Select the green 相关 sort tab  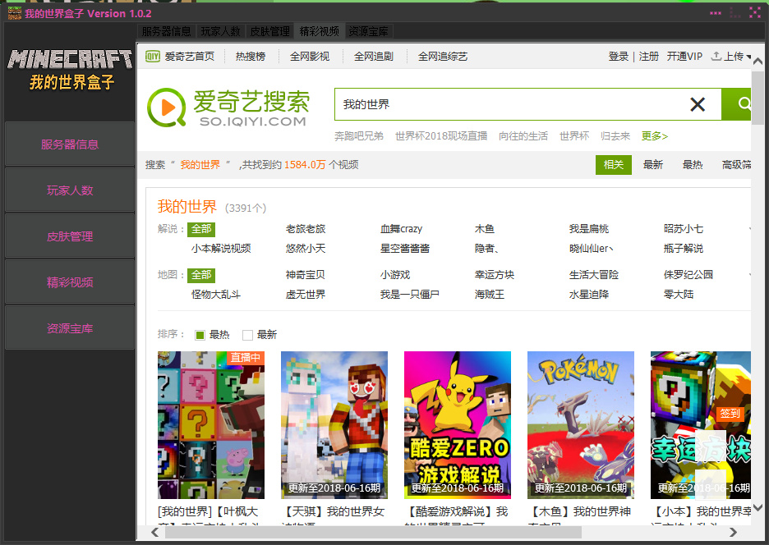coord(614,165)
